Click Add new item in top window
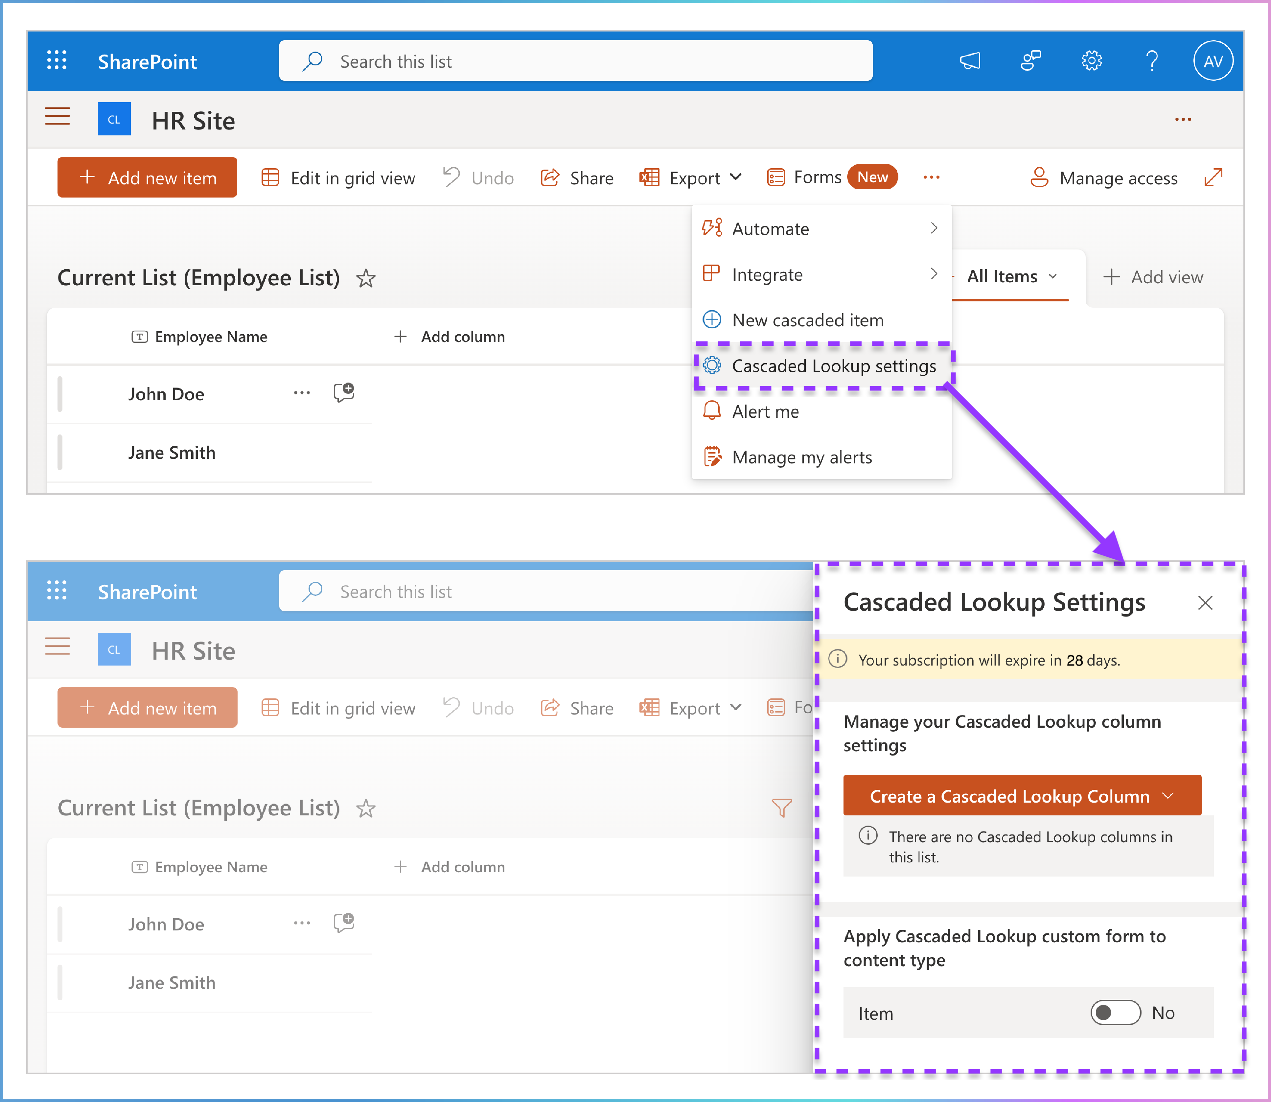The height and width of the screenshot is (1102, 1271). [148, 178]
